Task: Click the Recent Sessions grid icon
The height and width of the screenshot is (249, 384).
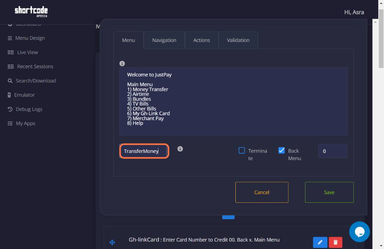Action: click(11, 67)
